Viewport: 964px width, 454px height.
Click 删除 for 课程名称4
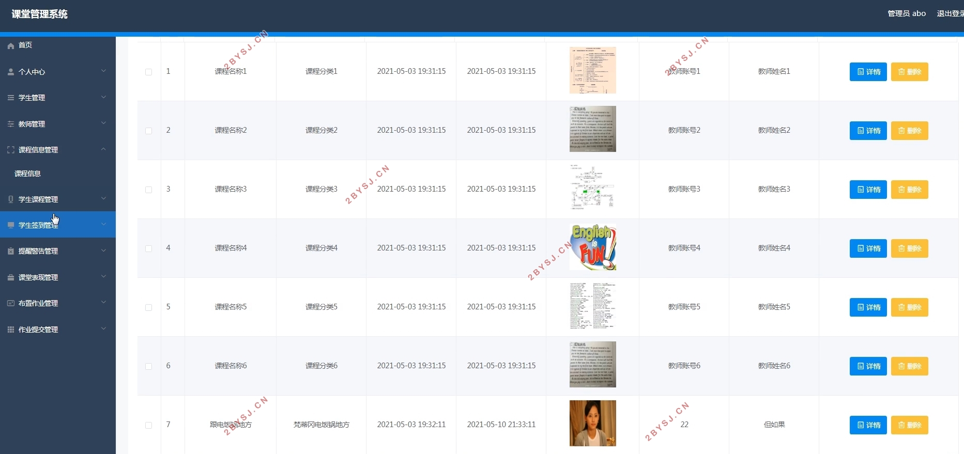coord(910,248)
